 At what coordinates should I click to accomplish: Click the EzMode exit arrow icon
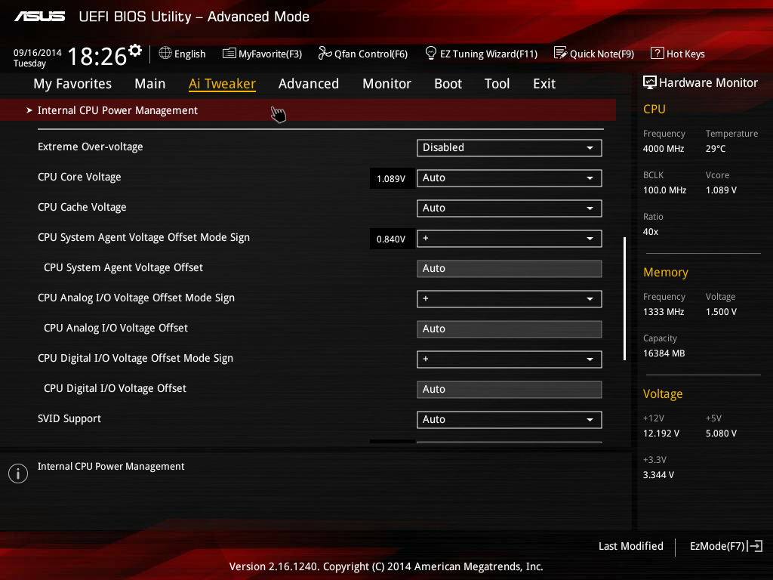pos(755,546)
